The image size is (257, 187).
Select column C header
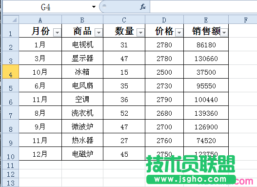[x=124, y=20]
